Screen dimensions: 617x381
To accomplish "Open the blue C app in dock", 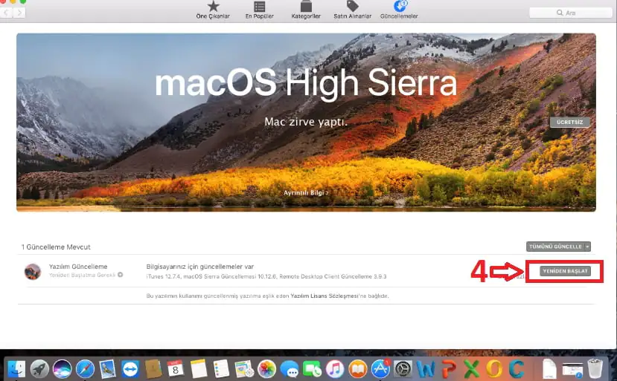I will click(x=517, y=369).
